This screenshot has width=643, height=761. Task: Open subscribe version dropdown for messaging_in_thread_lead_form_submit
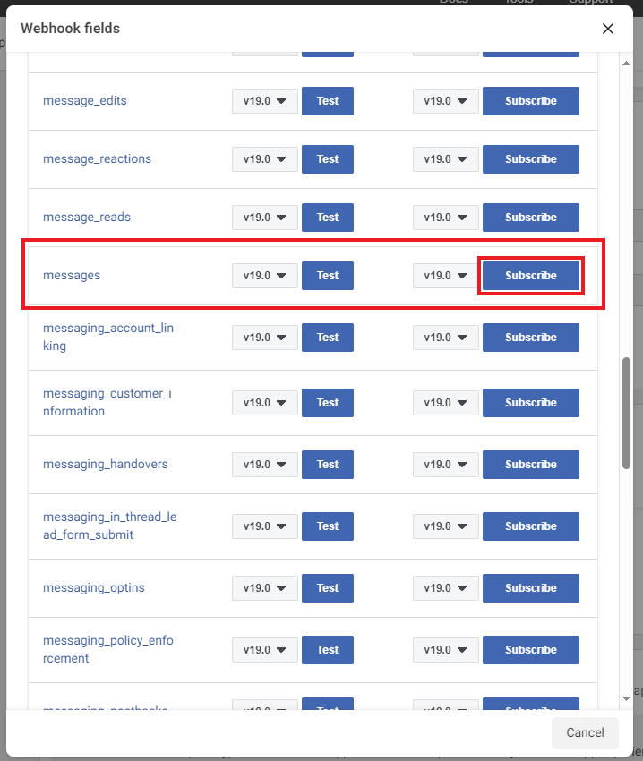[445, 526]
